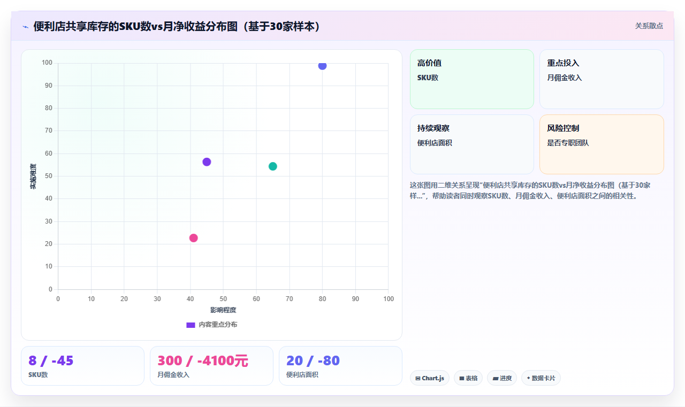The width and height of the screenshot is (685, 407).
Task: Click the 数据卡片 tag
Action: (x=541, y=378)
